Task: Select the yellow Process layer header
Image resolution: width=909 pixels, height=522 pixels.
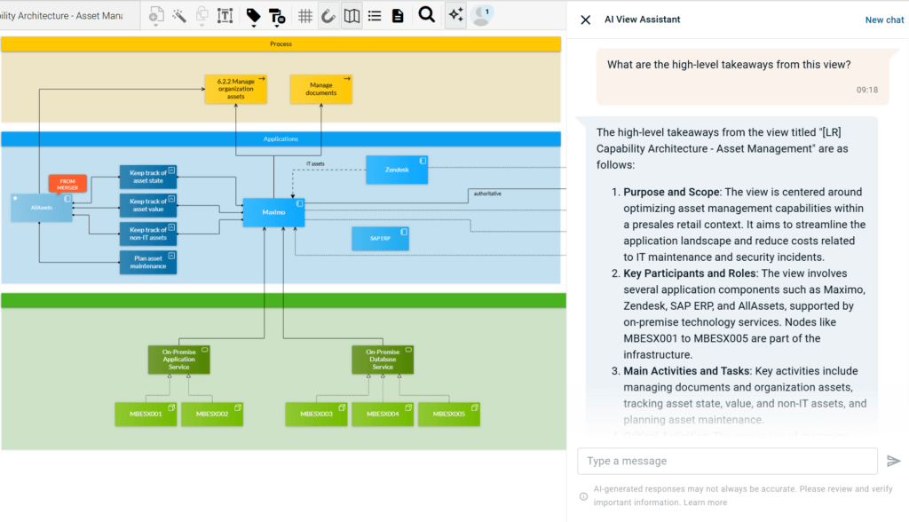Action: [x=281, y=44]
